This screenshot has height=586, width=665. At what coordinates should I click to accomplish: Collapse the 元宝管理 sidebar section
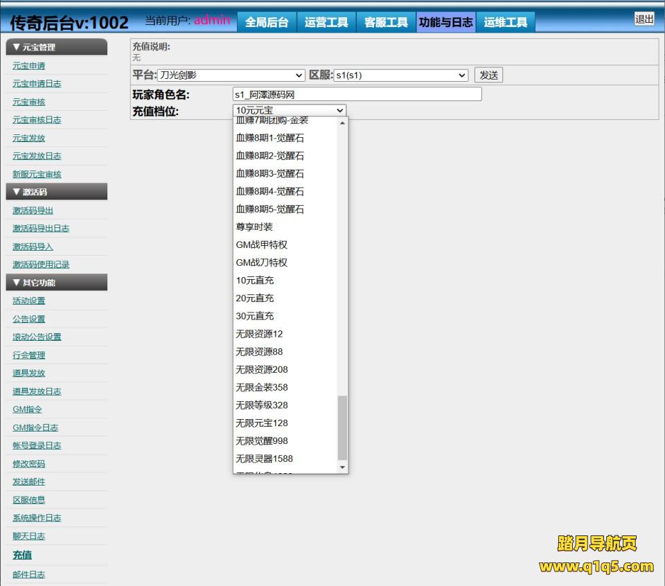(x=55, y=47)
